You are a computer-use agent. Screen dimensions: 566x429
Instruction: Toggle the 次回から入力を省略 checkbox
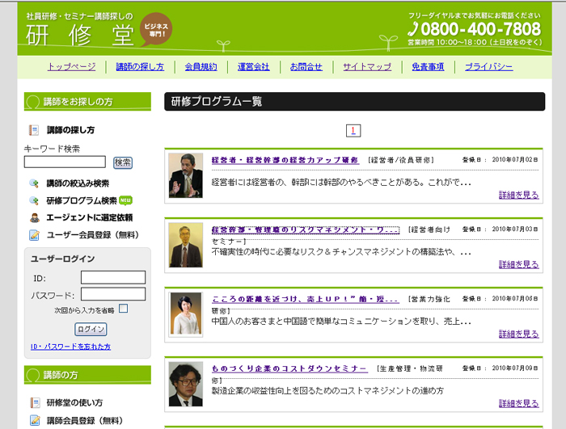[124, 309]
